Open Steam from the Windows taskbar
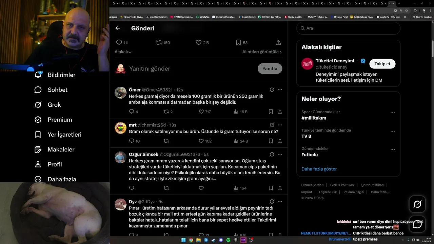 click(213, 240)
